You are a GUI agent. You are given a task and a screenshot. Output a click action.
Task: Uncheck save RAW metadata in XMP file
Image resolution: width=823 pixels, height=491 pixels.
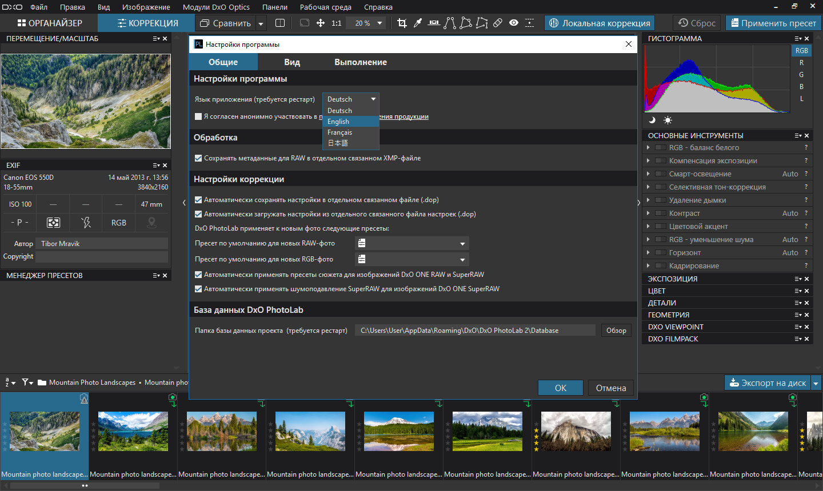198,158
